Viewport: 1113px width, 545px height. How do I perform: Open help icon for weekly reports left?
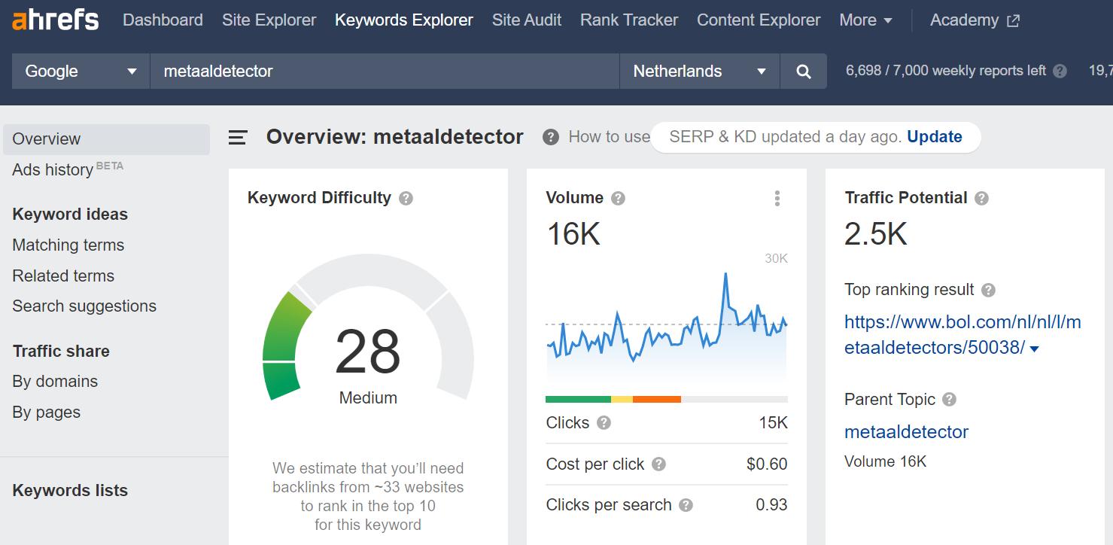[1060, 72]
